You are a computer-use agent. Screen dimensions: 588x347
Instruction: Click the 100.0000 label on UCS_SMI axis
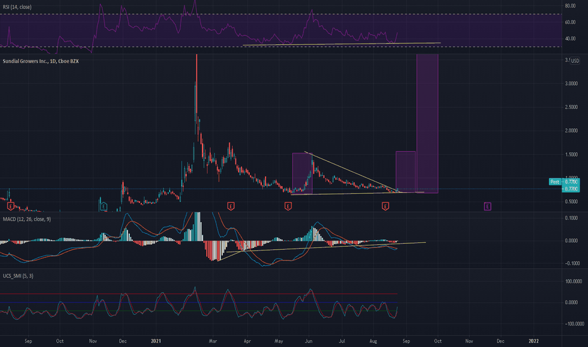click(573, 281)
